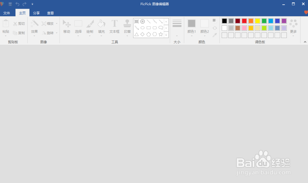The image size is (308, 183).
Task: Open the 大小 line size dropdown
Action: click(x=177, y=36)
